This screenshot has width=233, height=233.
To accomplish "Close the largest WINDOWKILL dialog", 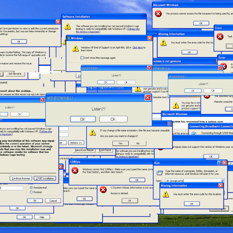I will tap(148, 98).
